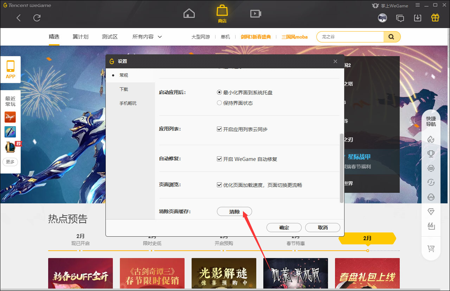Open the shopping cart icon in the right sidebar

(431, 249)
